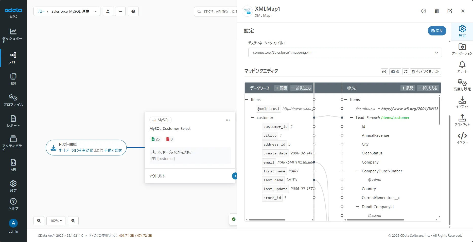Select the customer_id source field
Viewport: 473px width, 242px height.
point(275,127)
